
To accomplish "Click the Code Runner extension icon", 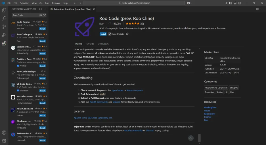I will 13,23.
